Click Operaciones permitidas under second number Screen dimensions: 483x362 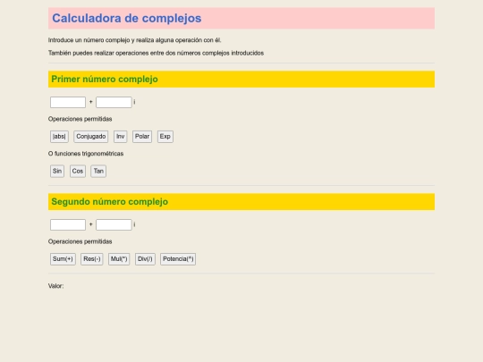click(80, 241)
